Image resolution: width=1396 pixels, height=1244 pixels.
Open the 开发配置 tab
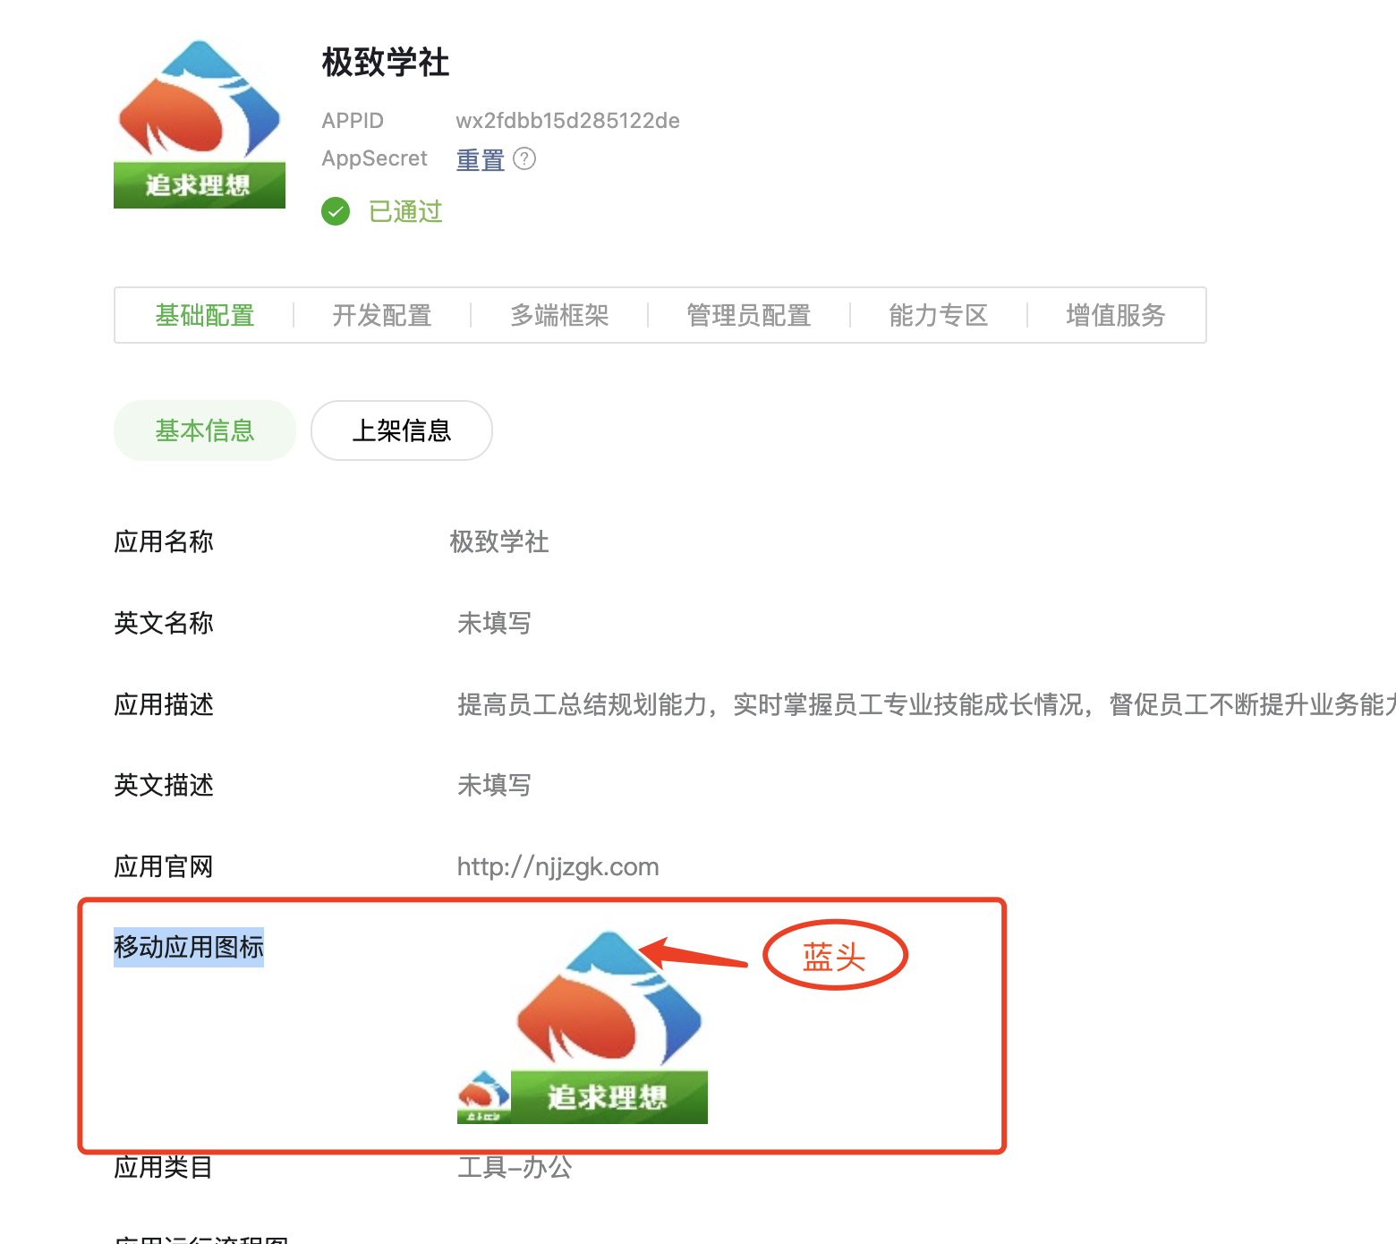tap(382, 315)
